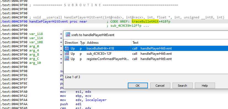Select the registerConfirmedPlayerHit address row
The image size is (228, 109).
click(146, 59)
